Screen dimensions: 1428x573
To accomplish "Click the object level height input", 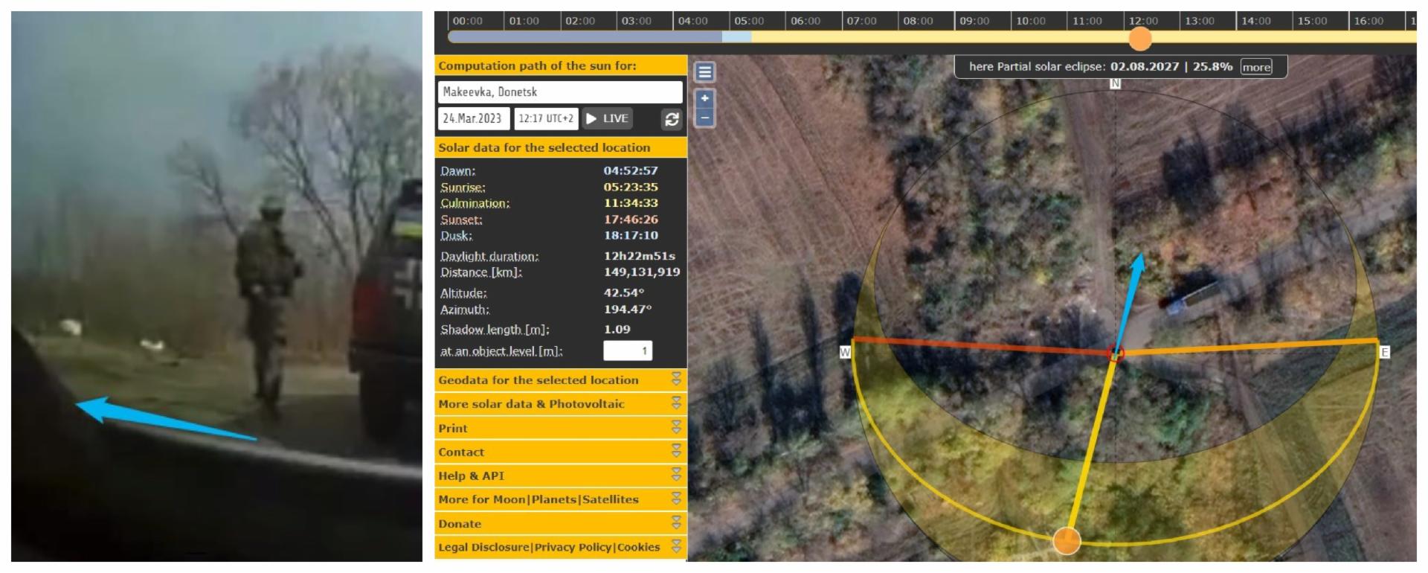I will (627, 350).
